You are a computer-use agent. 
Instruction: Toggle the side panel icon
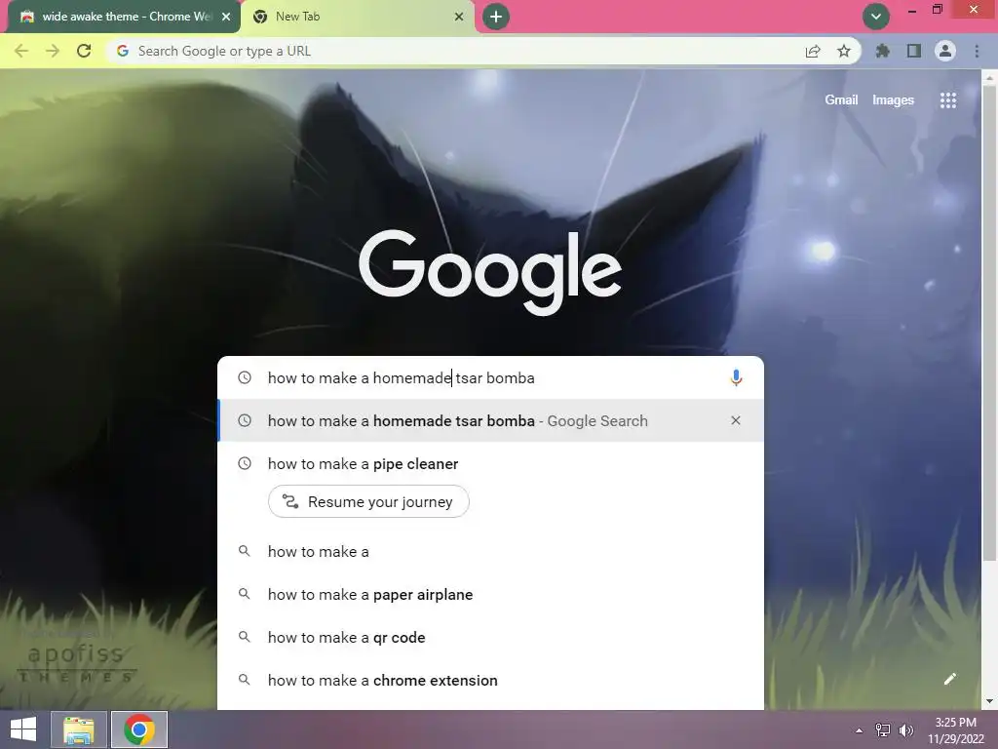point(913,51)
